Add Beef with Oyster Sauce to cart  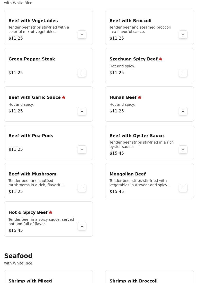coord(183,150)
